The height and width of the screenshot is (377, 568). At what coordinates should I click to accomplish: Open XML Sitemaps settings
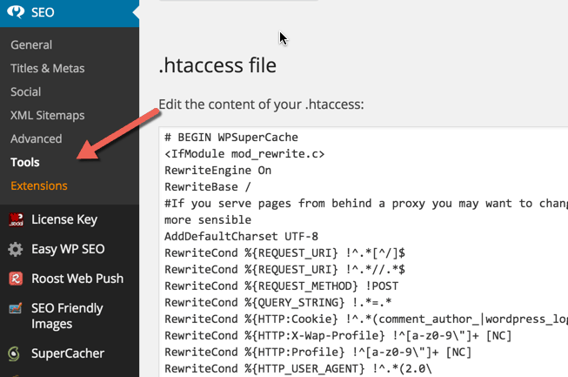click(x=48, y=116)
